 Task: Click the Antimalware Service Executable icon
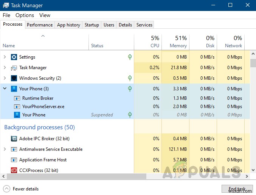[14, 149]
